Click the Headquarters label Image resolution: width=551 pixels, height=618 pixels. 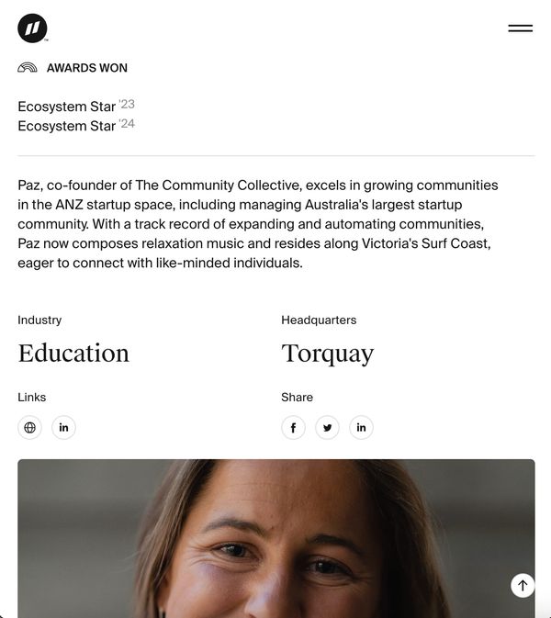pyautogui.click(x=319, y=320)
